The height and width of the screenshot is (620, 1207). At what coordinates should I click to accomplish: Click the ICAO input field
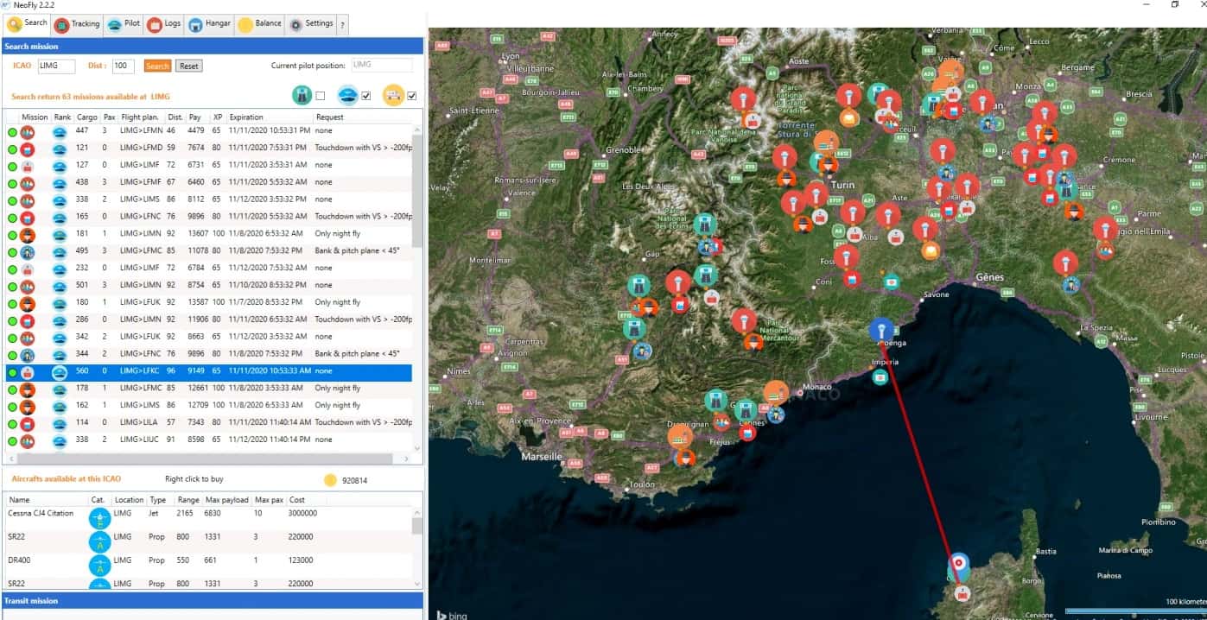point(56,66)
